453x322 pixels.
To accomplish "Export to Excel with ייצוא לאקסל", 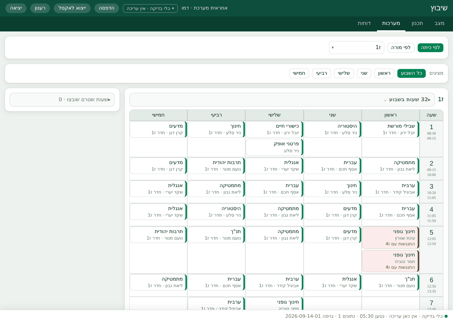I will (72, 8).
